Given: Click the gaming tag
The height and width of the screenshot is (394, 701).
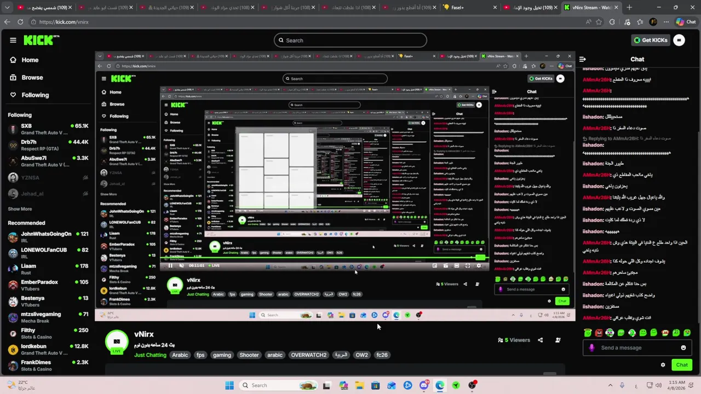Looking at the screenshot, I should tap(222, 355).
